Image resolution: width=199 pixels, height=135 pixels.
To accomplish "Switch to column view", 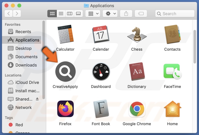I will [70, 13].
